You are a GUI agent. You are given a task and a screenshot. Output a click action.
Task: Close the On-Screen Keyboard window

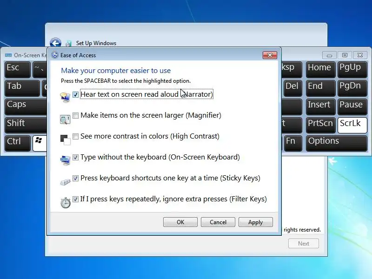click(360, 55)
